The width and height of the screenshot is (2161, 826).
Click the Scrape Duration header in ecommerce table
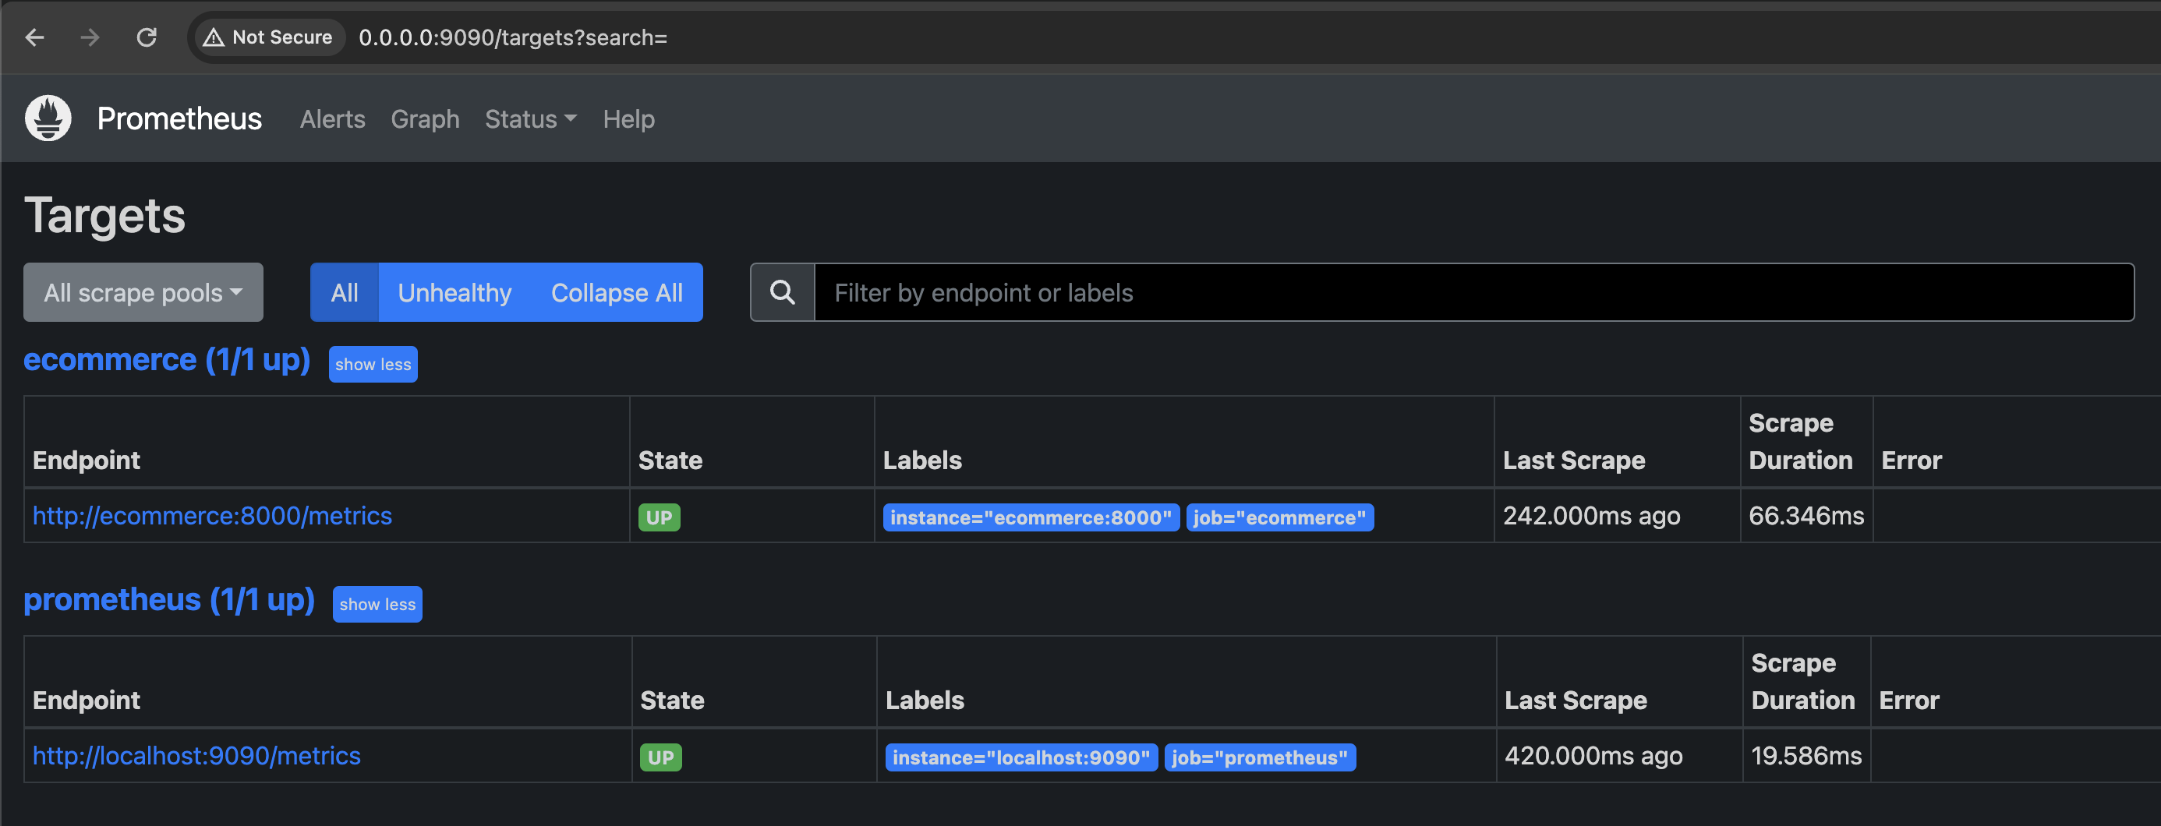(1800, 442)
